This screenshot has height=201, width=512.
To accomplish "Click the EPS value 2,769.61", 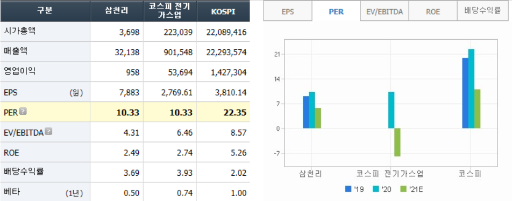I will coord(176,93).
